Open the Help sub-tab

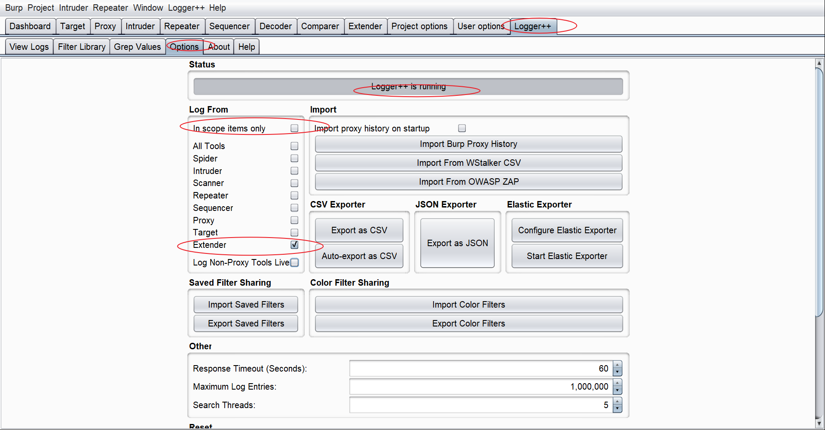247,47
